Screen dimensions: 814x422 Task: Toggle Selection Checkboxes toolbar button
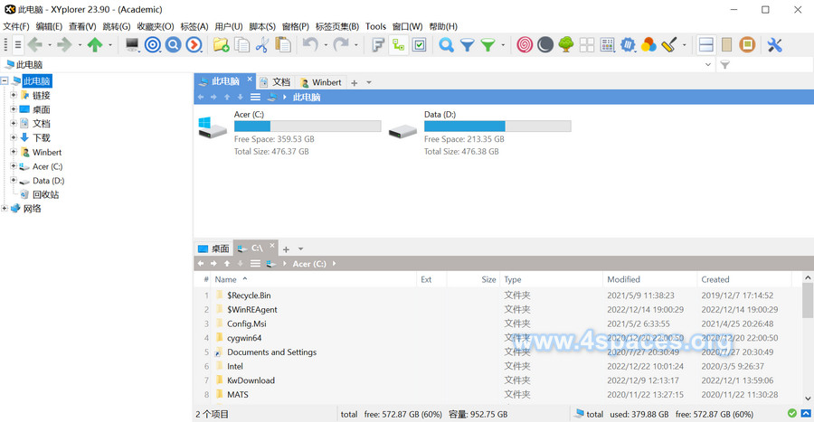[419, 44]
